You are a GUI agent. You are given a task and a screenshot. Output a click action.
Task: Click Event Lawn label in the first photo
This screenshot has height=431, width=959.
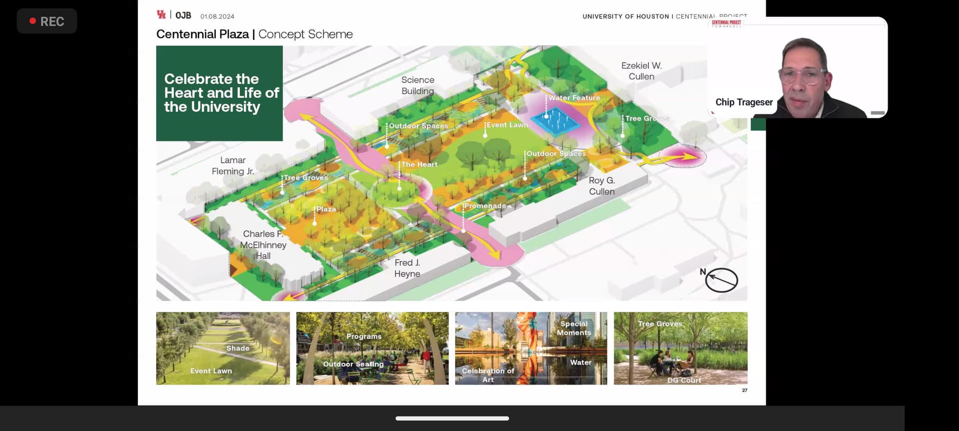coord(211,371)
